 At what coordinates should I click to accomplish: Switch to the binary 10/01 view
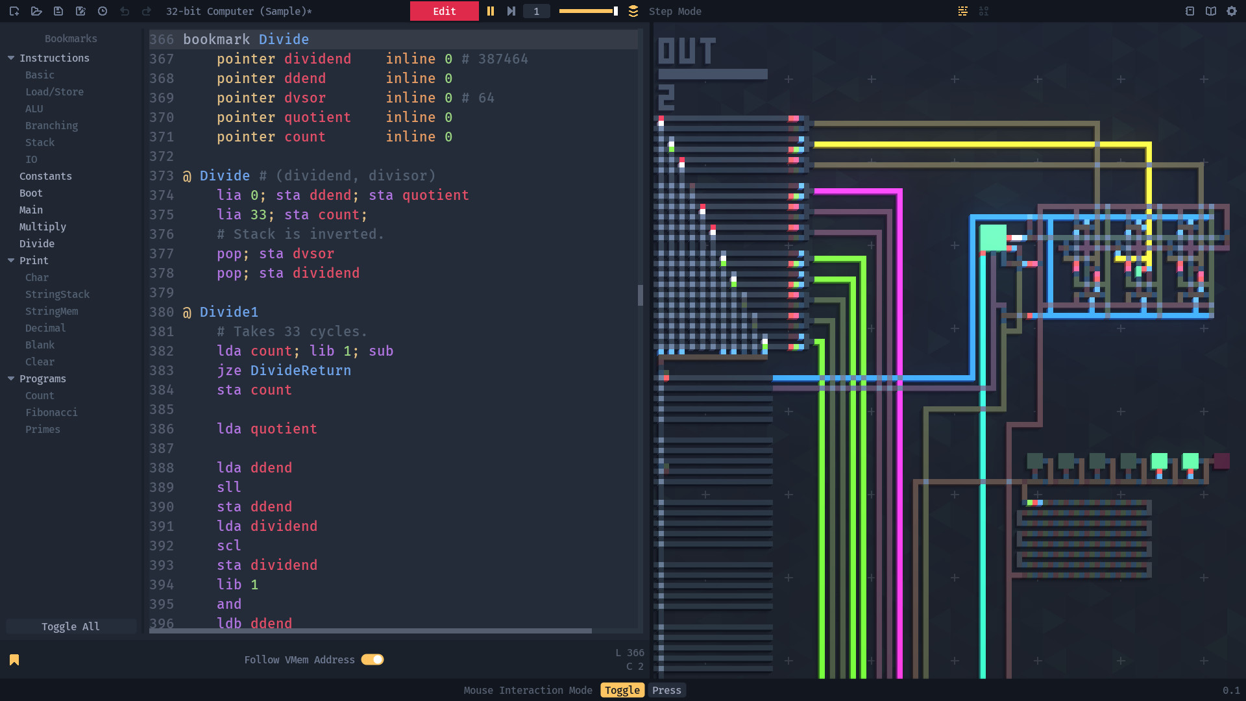tap(984, 11)
